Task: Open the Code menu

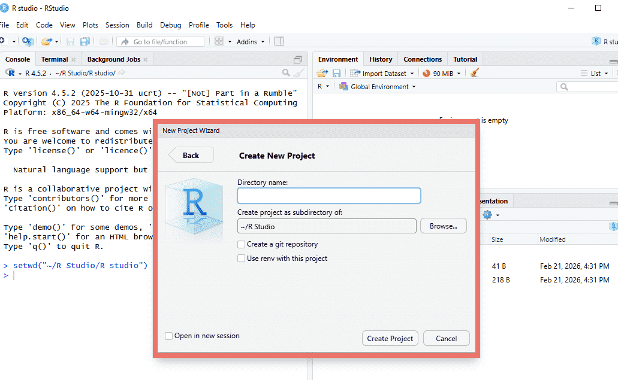Action: [44, 25]
